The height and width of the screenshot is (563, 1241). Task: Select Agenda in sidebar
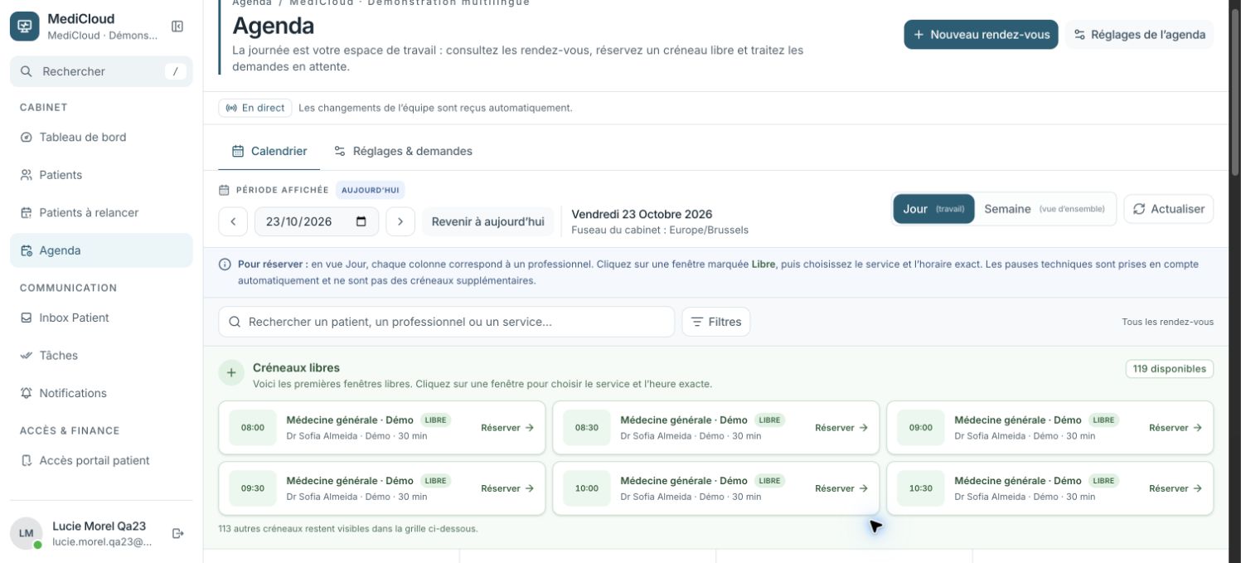pos(101,250)
